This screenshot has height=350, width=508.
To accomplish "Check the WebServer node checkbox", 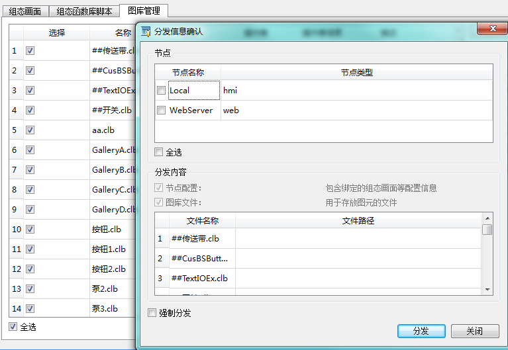I will [x=161, y=110].
